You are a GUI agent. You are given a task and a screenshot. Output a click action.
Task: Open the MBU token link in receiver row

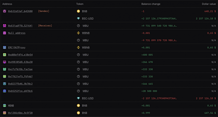pyautogui.click(x=86, y=26)
